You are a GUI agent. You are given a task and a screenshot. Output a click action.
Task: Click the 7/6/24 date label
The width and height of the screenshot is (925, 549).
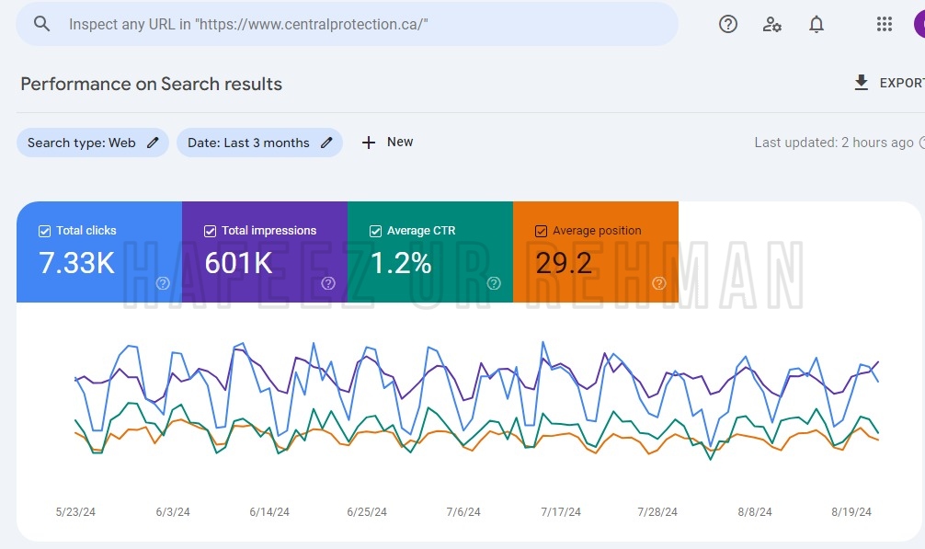463,512
